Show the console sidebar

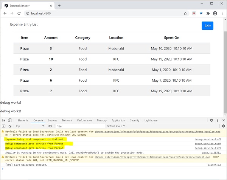coord(4,126)
